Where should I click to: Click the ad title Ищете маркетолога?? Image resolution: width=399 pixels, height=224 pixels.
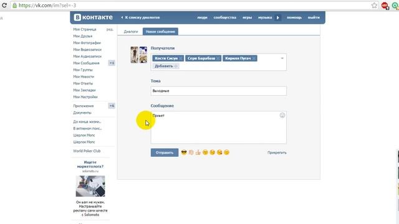coord(90,164)
